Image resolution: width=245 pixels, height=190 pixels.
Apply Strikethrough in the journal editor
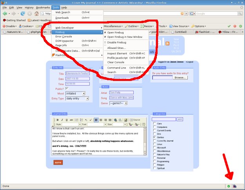tap(71, 120)
